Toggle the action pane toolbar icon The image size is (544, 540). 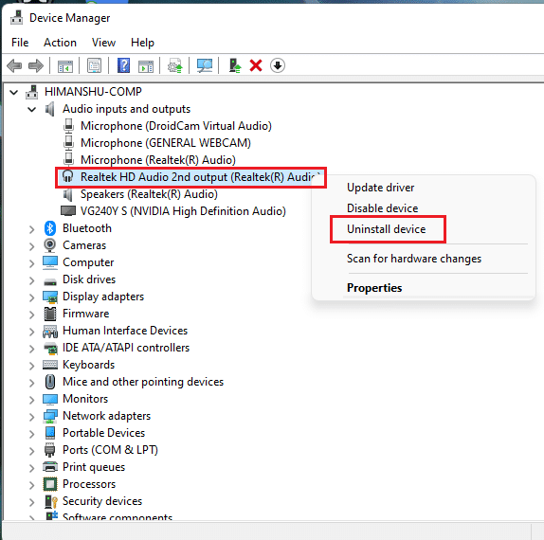click(146, 65)
